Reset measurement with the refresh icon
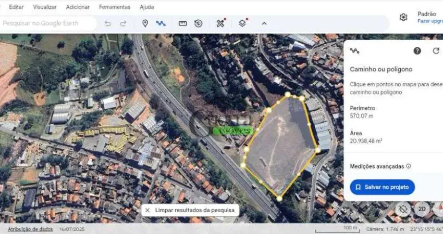Image resolution: width=443 pixels, height=234 pixels. coord(436,51)
